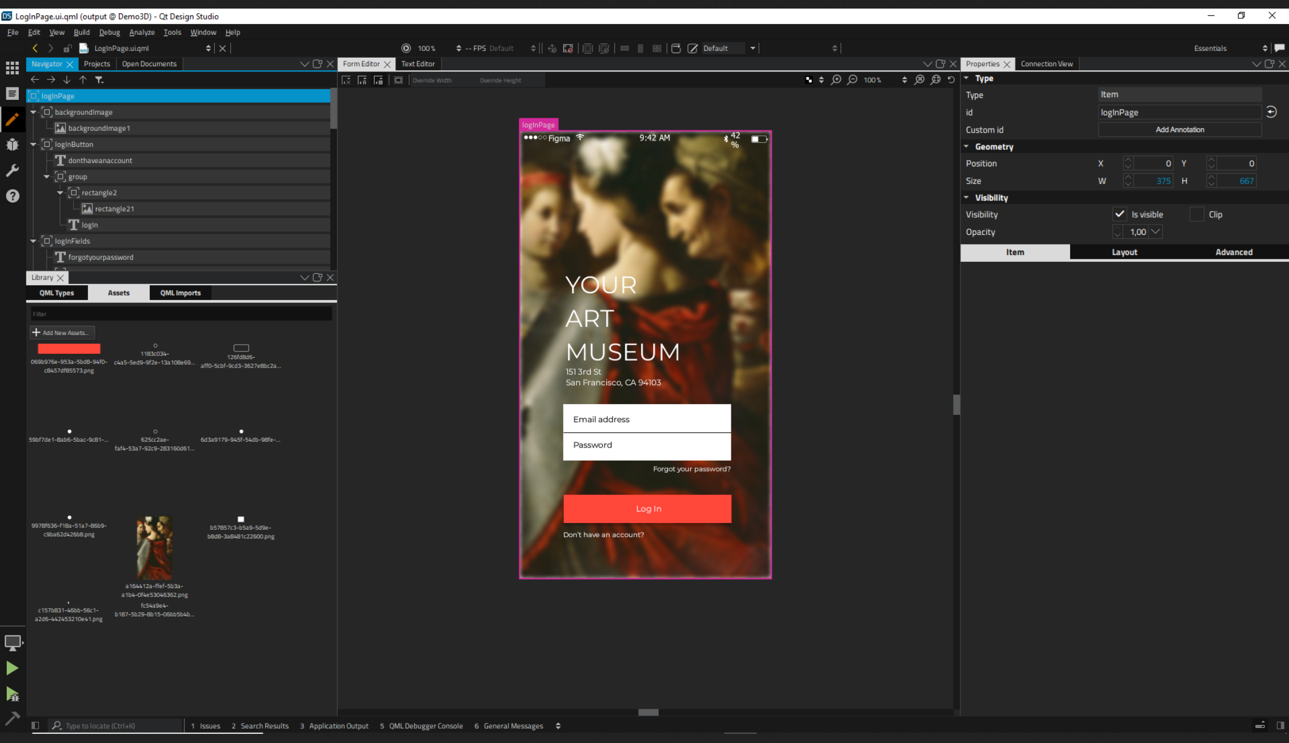Uncheck the Is visible checkbox
This screenshot has height=743, width=1289.
1119,214
